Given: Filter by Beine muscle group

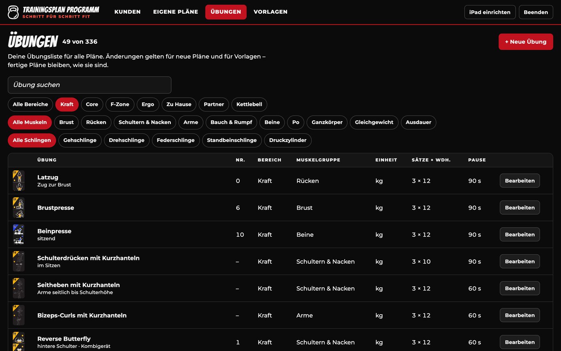Looking at the screenshot, I should (x=272, y=122).
